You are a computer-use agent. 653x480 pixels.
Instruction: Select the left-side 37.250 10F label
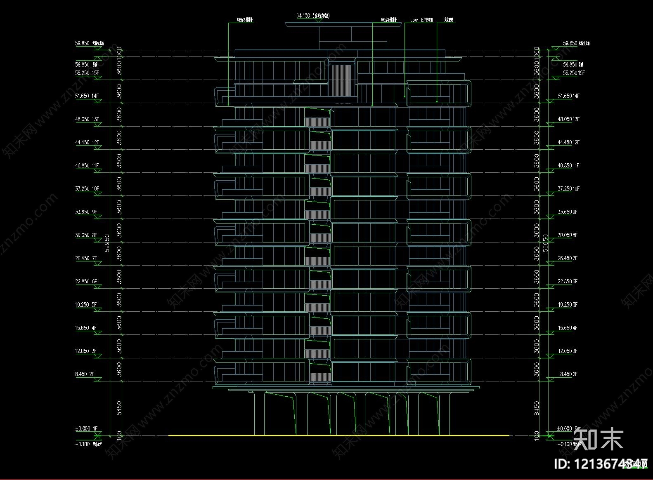(x=87, y=189)
